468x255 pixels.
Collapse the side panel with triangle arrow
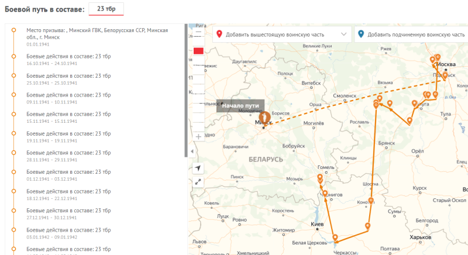click(192, 151)
